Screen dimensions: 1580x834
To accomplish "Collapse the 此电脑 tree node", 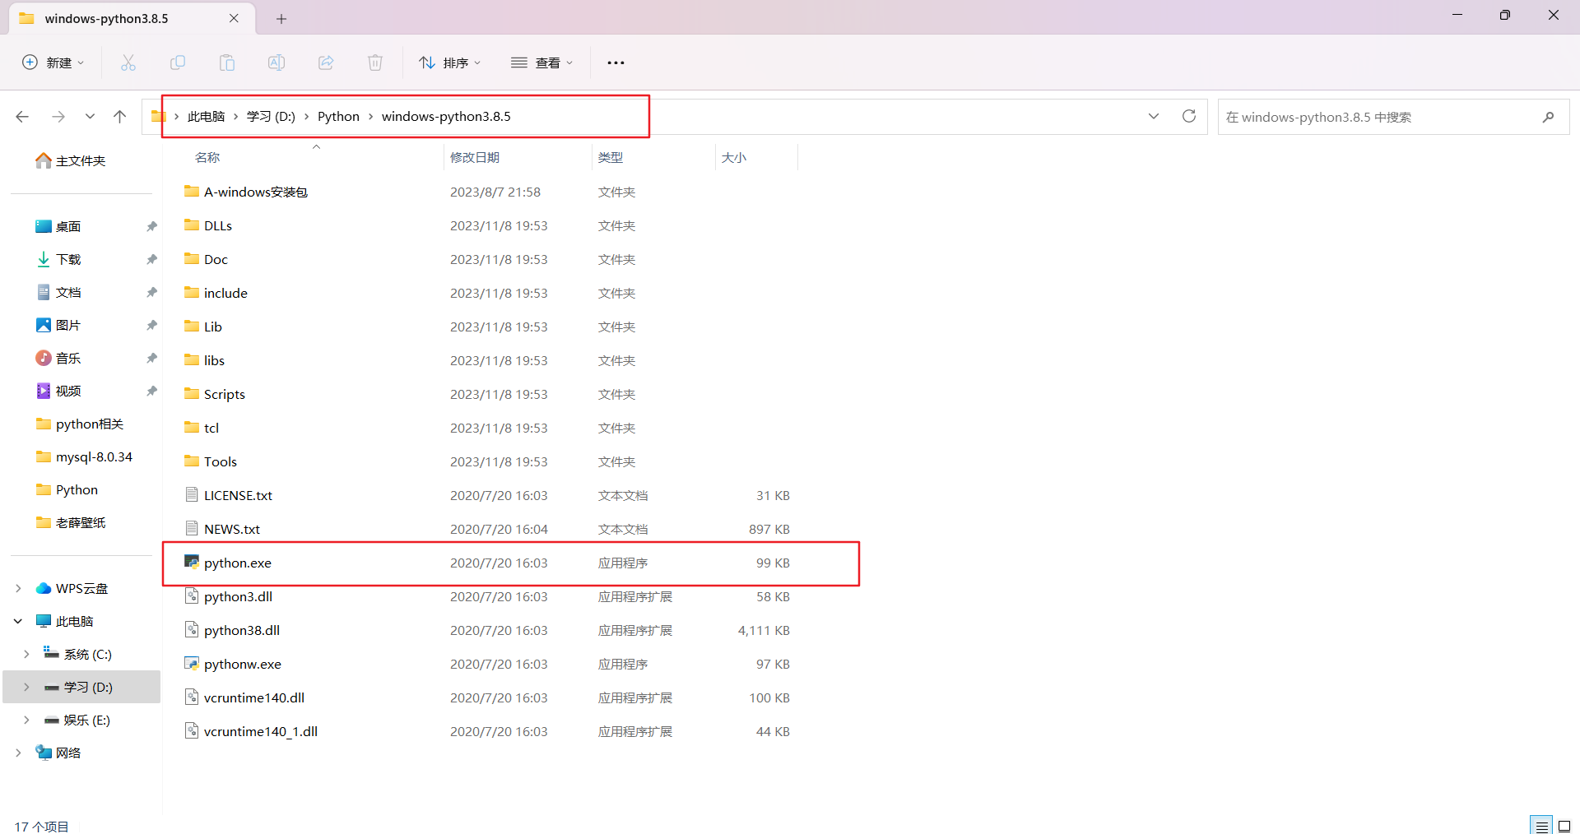I will [x=18, y=621].
